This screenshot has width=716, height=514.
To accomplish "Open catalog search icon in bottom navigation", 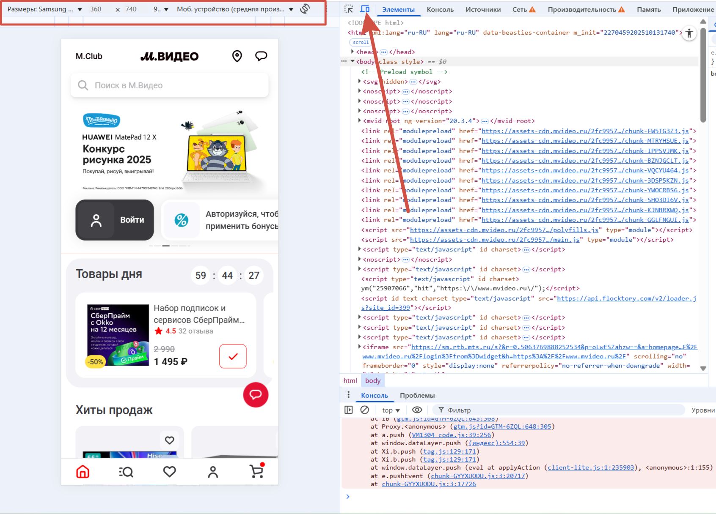I will point(126,472).
